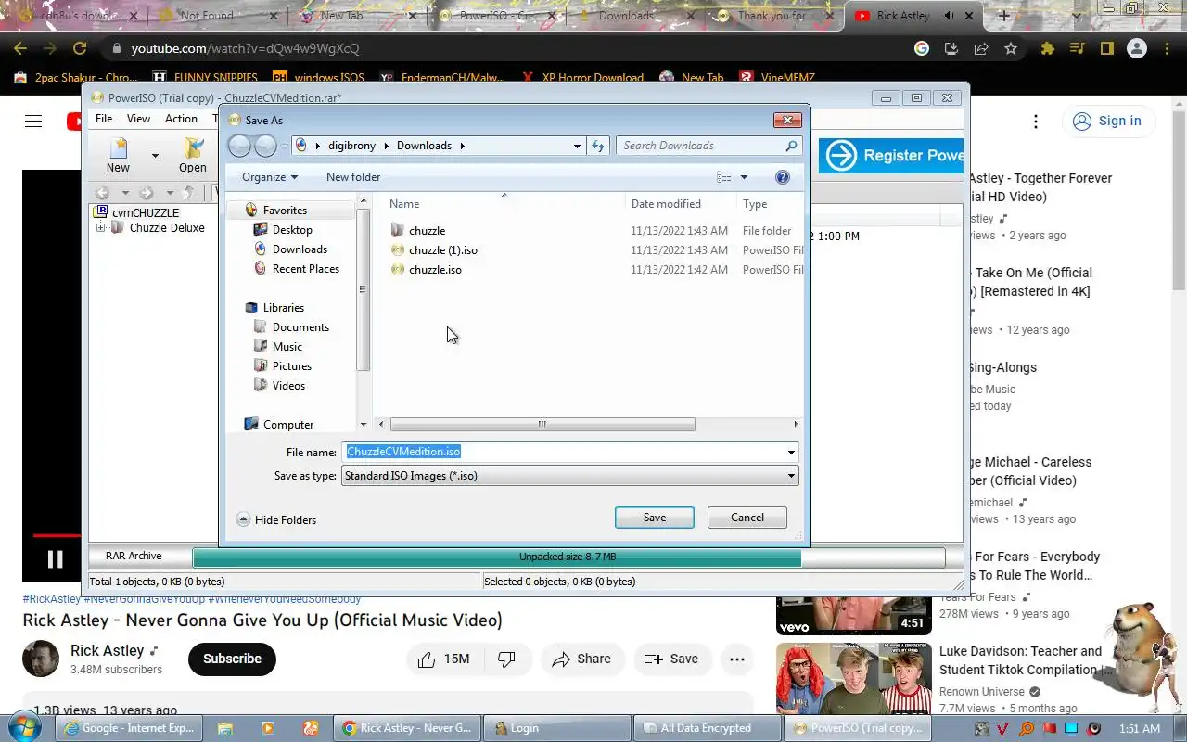The height and width of the screenshot is (742, 1187).
Task: Open the address bar previous locations dropdown
Action: [576, 146]
